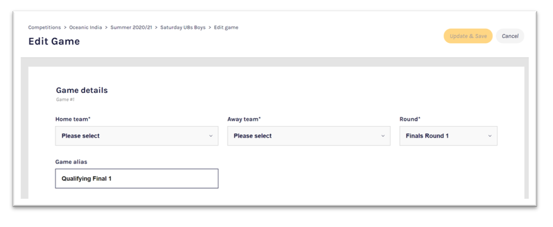Screen dimensions: 553x227
Task: Cancel editing the game
Action: [x=510, y=36]
